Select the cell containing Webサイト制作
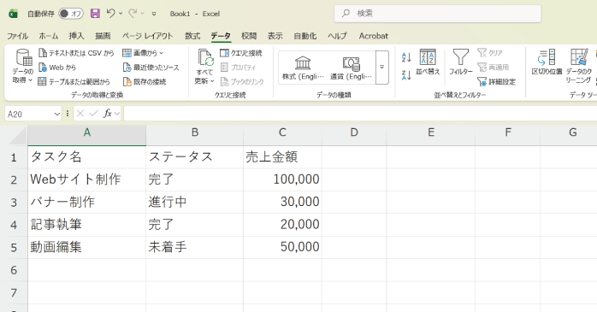The height and width of the screenshot is (312, 597). (86, 180)
